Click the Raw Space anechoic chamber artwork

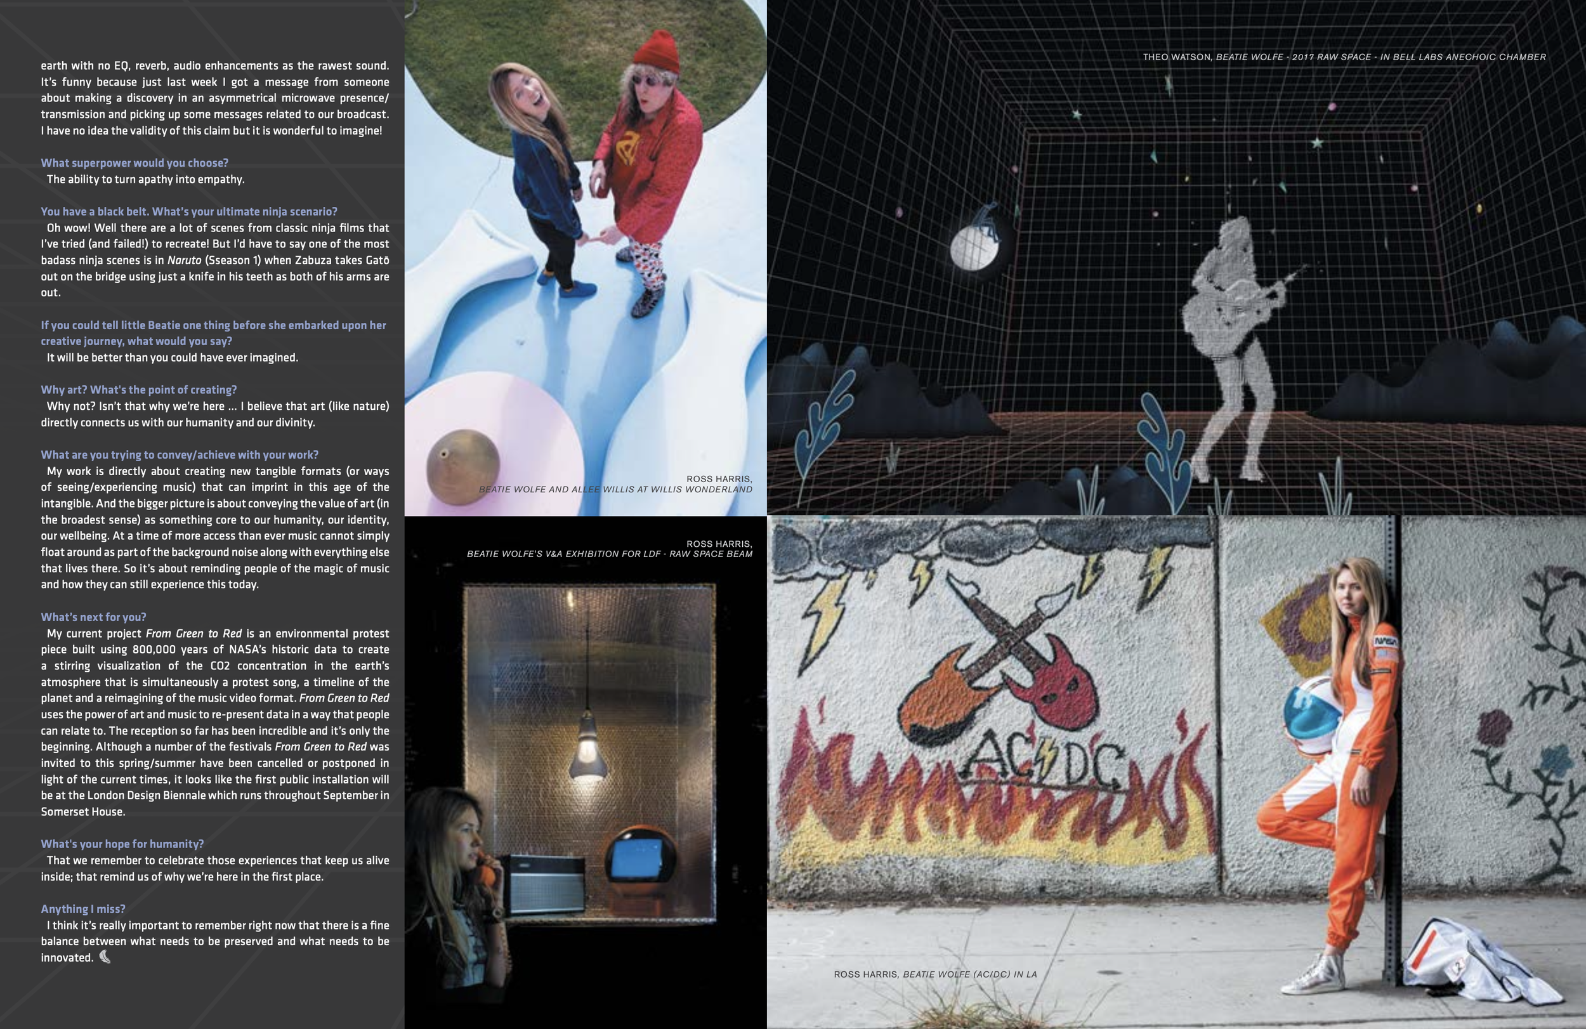(1176, 280)
